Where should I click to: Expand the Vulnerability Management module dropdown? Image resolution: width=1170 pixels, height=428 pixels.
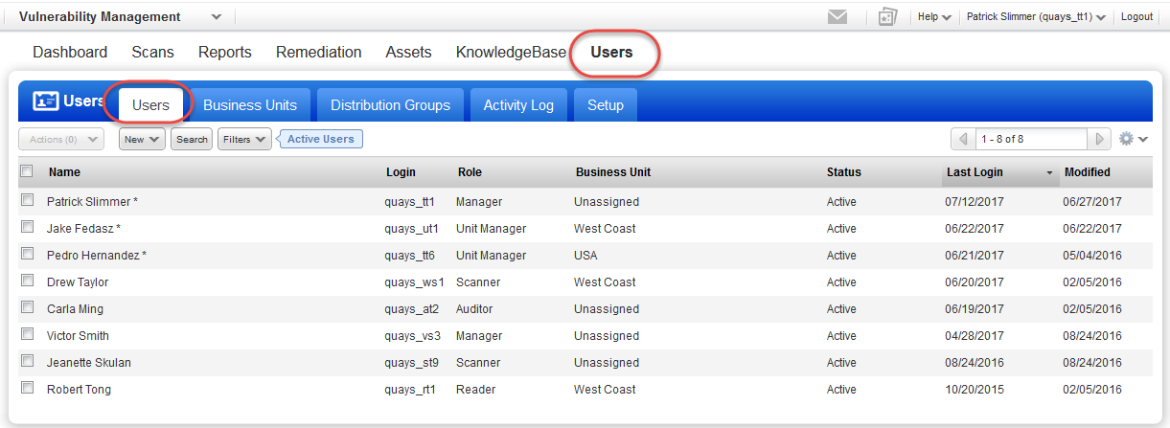(216, 17)
